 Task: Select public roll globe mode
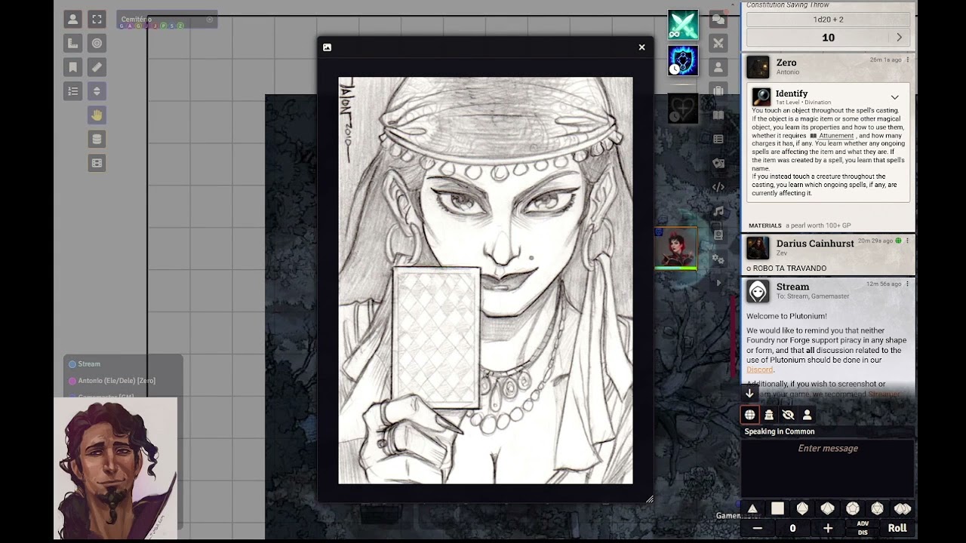click(749, 415)
